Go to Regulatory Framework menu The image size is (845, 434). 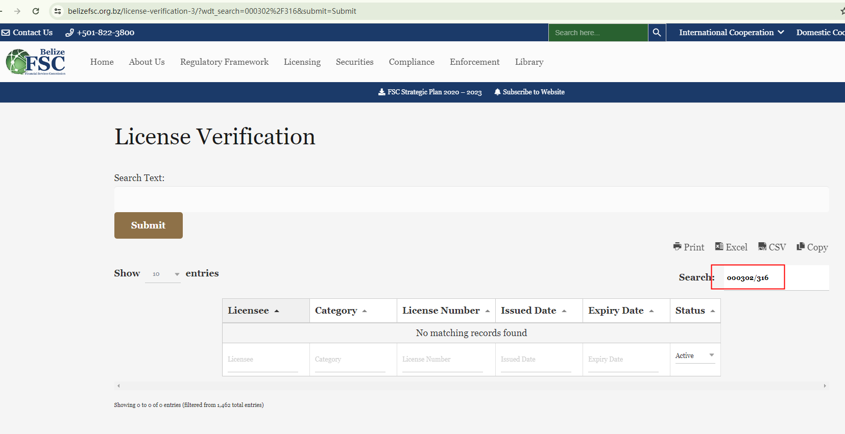(x=224, y=62)
